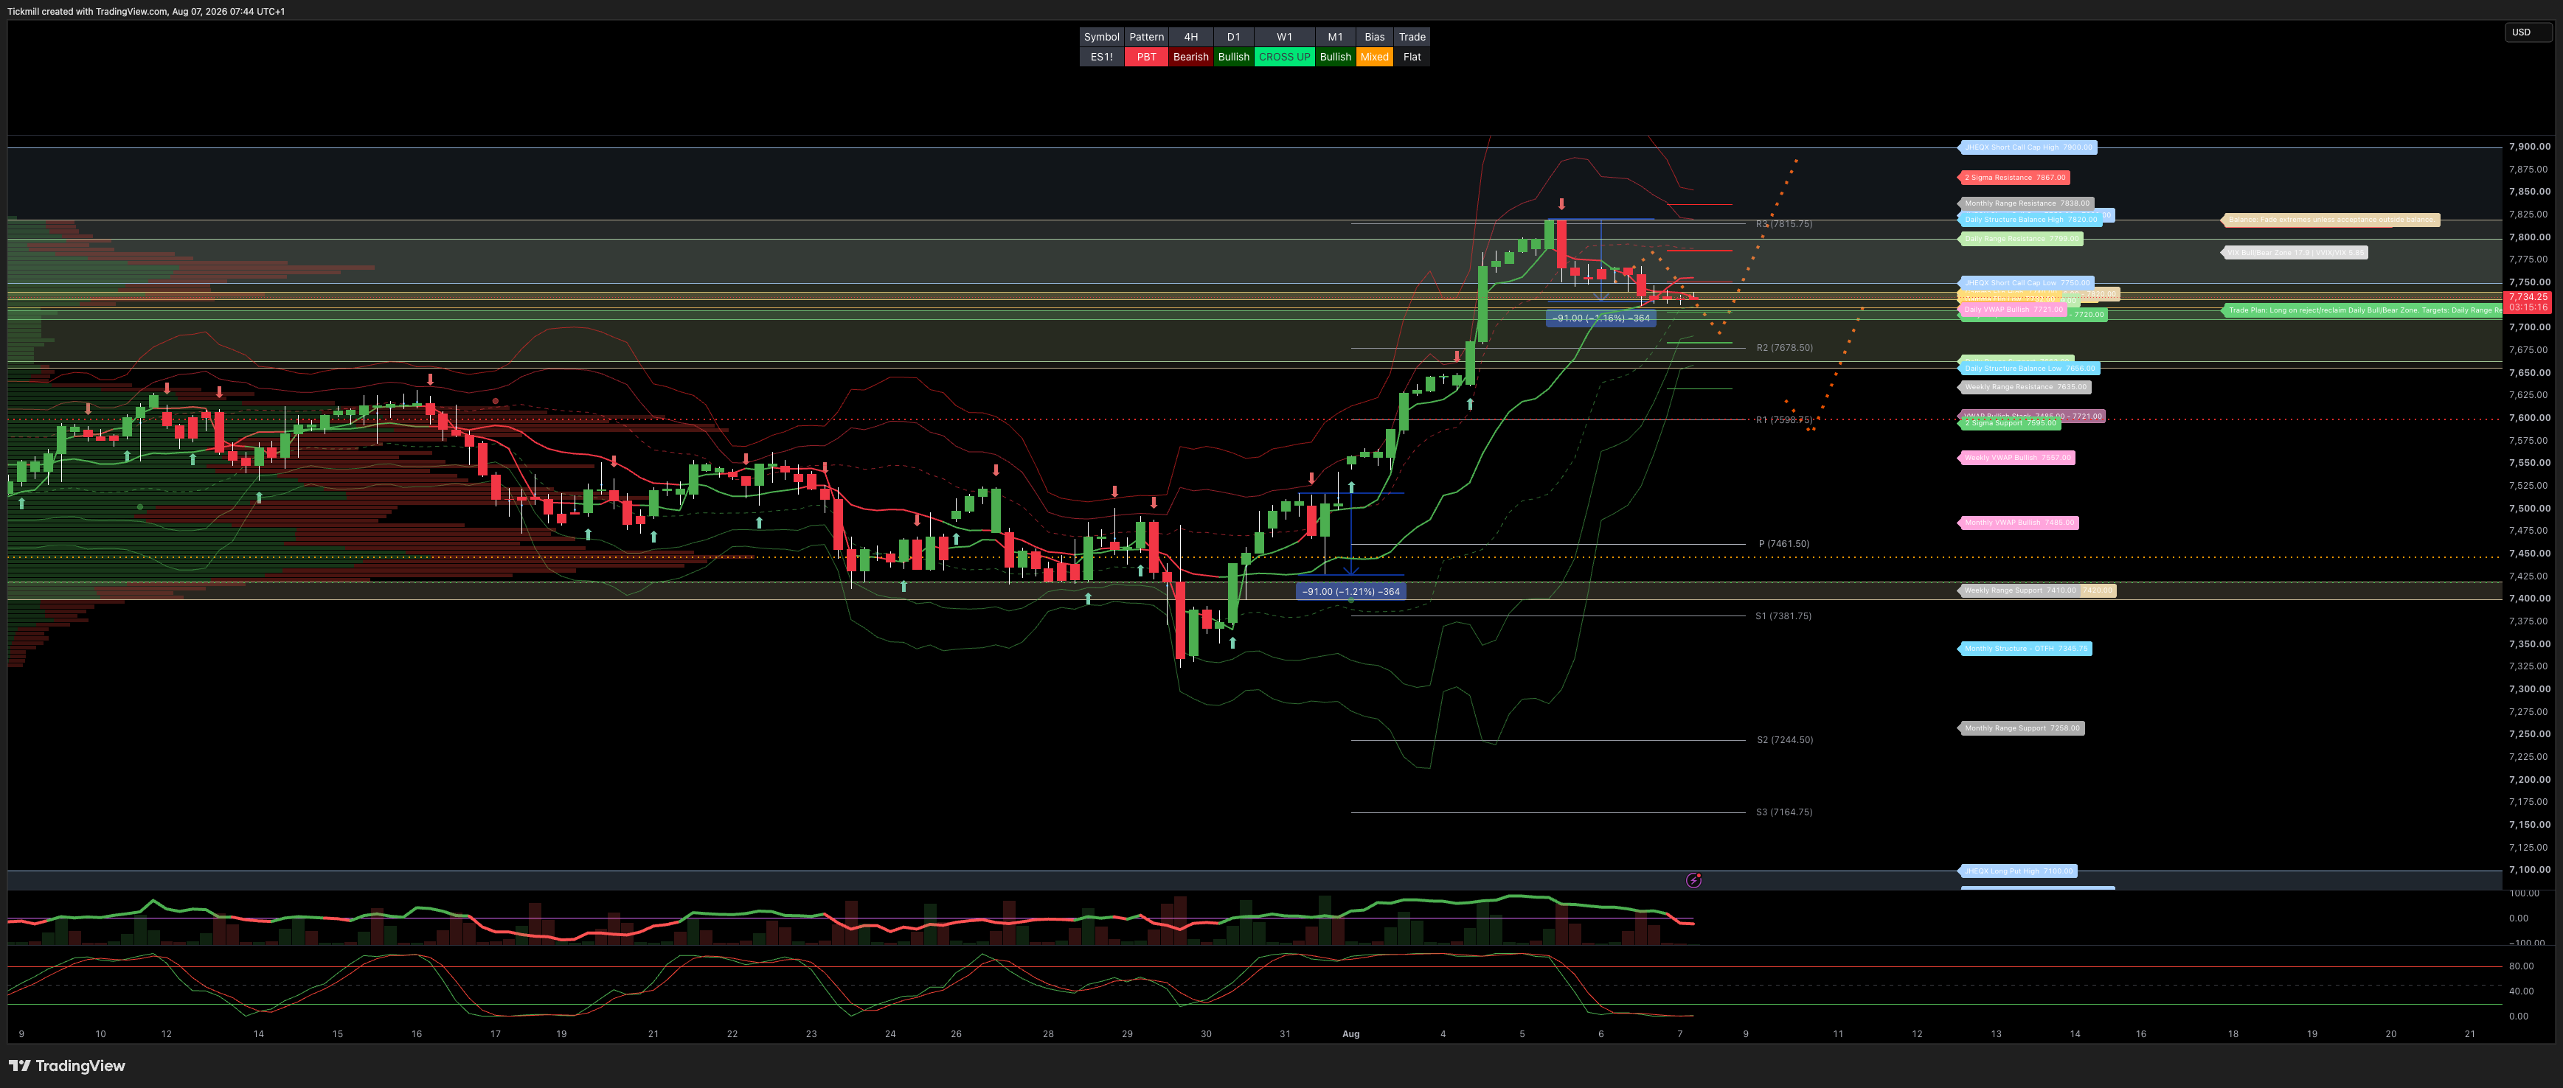Click the PBT pattern cell
The width and height of the screenshot is (2563, 1088).
click(1146, 57)
